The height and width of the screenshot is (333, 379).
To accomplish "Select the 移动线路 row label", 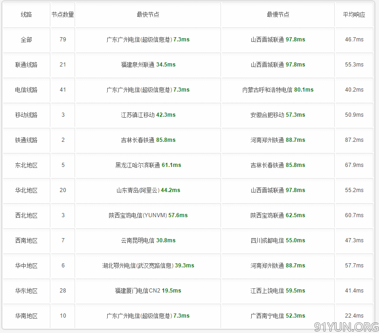I will pyautogui.click(x=27, y=115).
